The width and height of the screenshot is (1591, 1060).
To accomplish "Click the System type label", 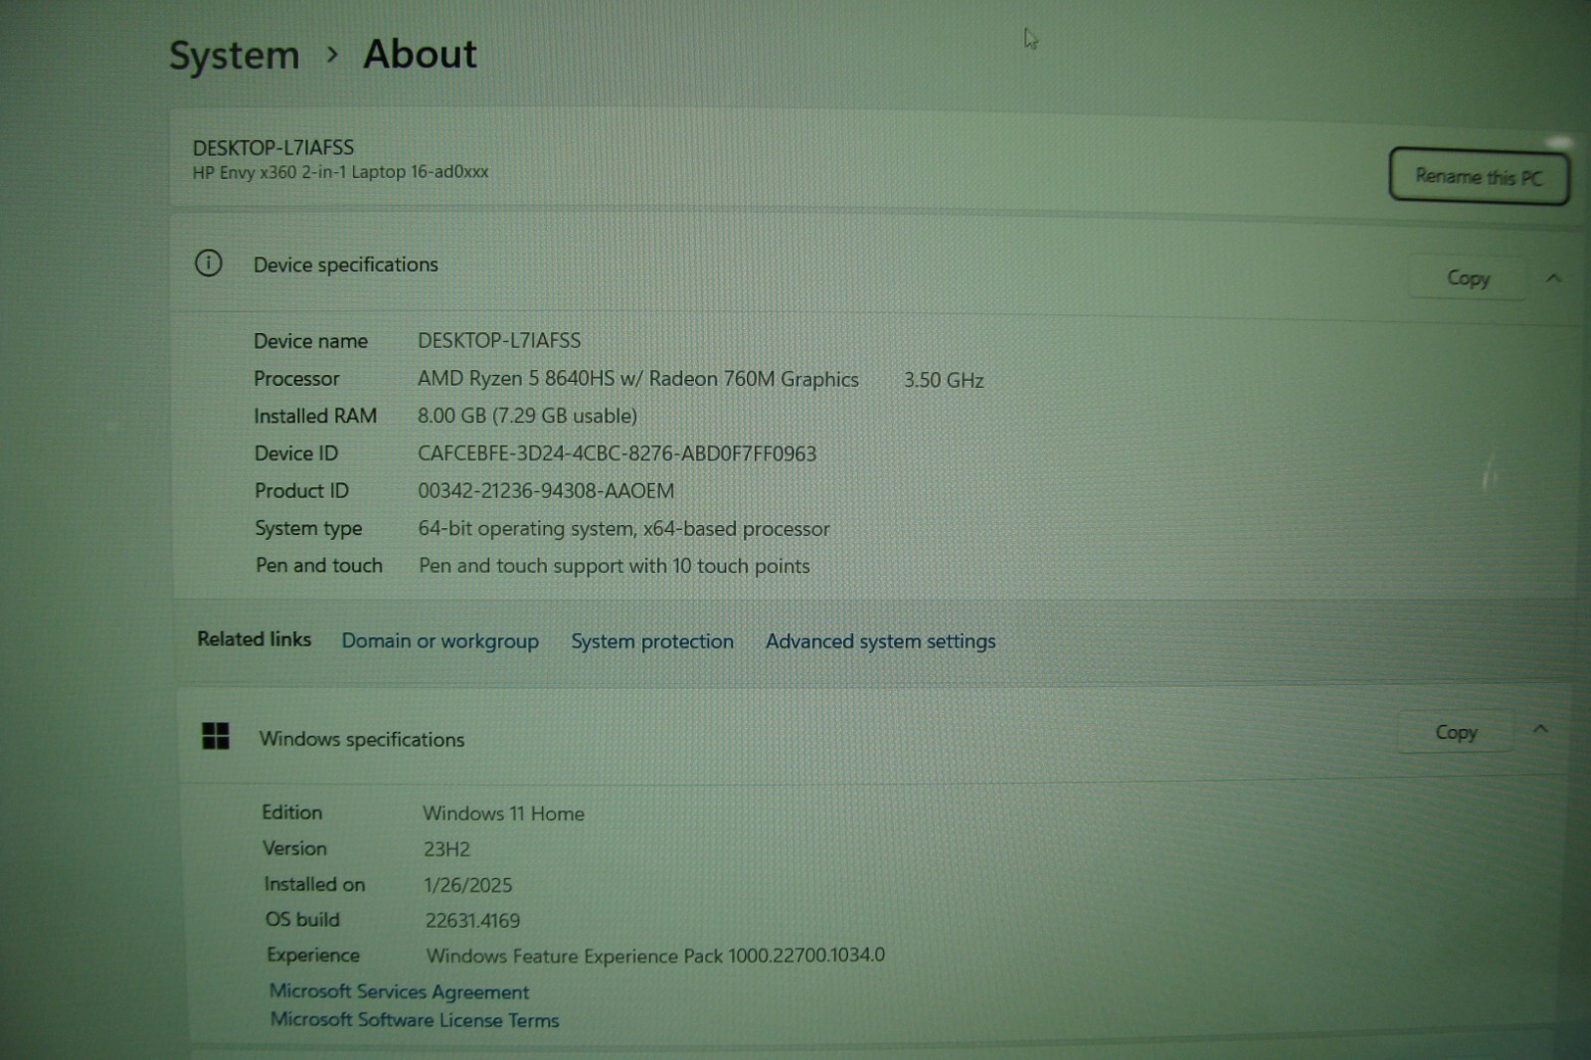I will click(x=308, y=528).
